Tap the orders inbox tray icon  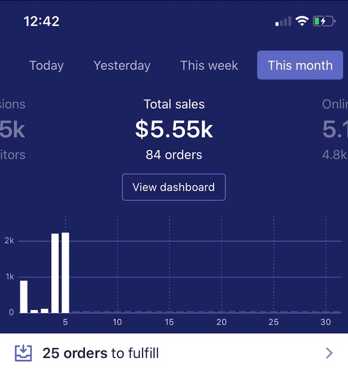coord(23,353)
